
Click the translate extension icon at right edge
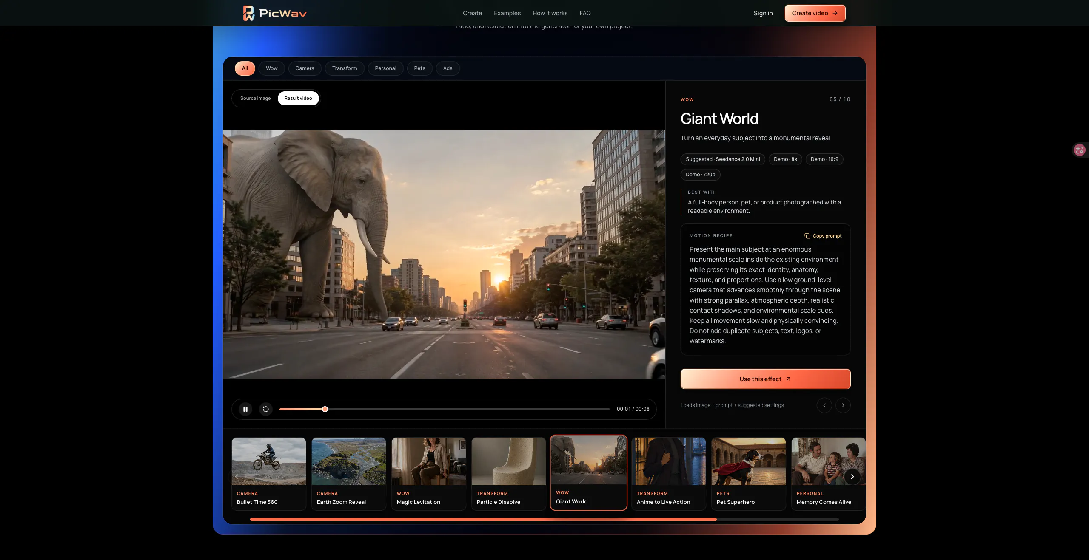1080,150
